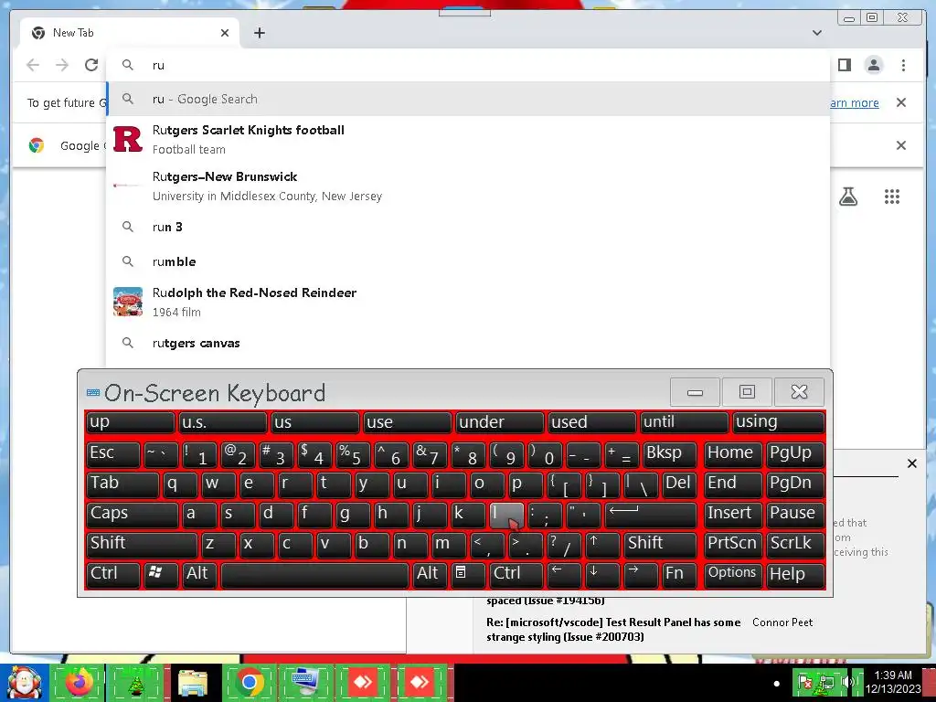
Task: Open Chrome's three-dot menu
Action: pyautogui.click(x=903, y=65)
